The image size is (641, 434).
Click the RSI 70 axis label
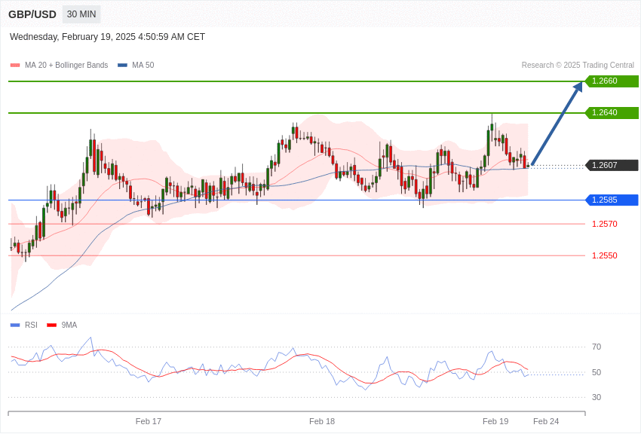[597, 347]
